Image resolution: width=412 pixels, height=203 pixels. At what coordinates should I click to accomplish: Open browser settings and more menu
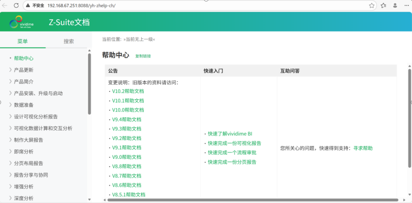click(x=407, y=5)
